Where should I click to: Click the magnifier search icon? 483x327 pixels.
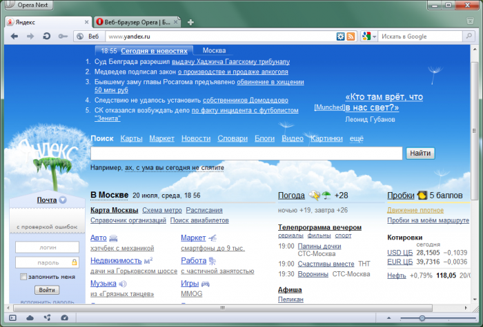pyautogui.click(x=469, y=36)
